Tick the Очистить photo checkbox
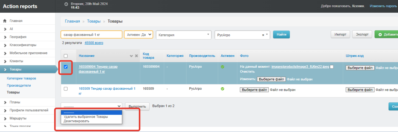 point(332,67)
